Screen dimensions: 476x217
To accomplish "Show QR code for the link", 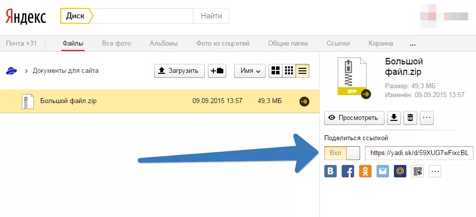I will (x=418, y=171).
